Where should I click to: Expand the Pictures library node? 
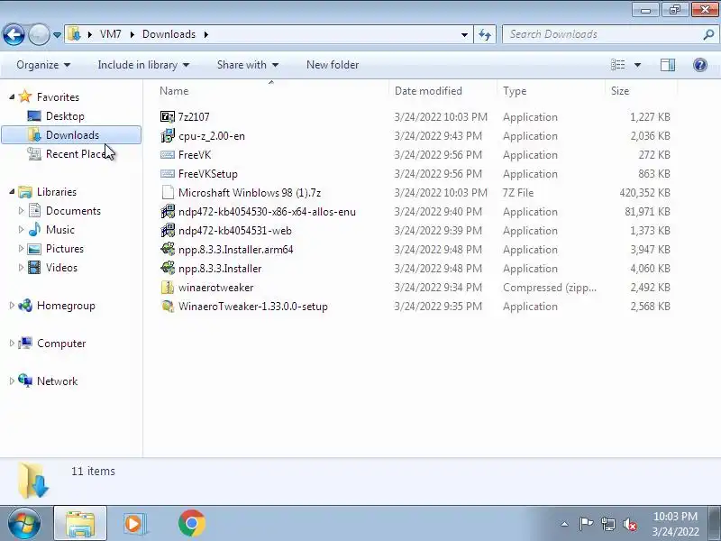21,249
